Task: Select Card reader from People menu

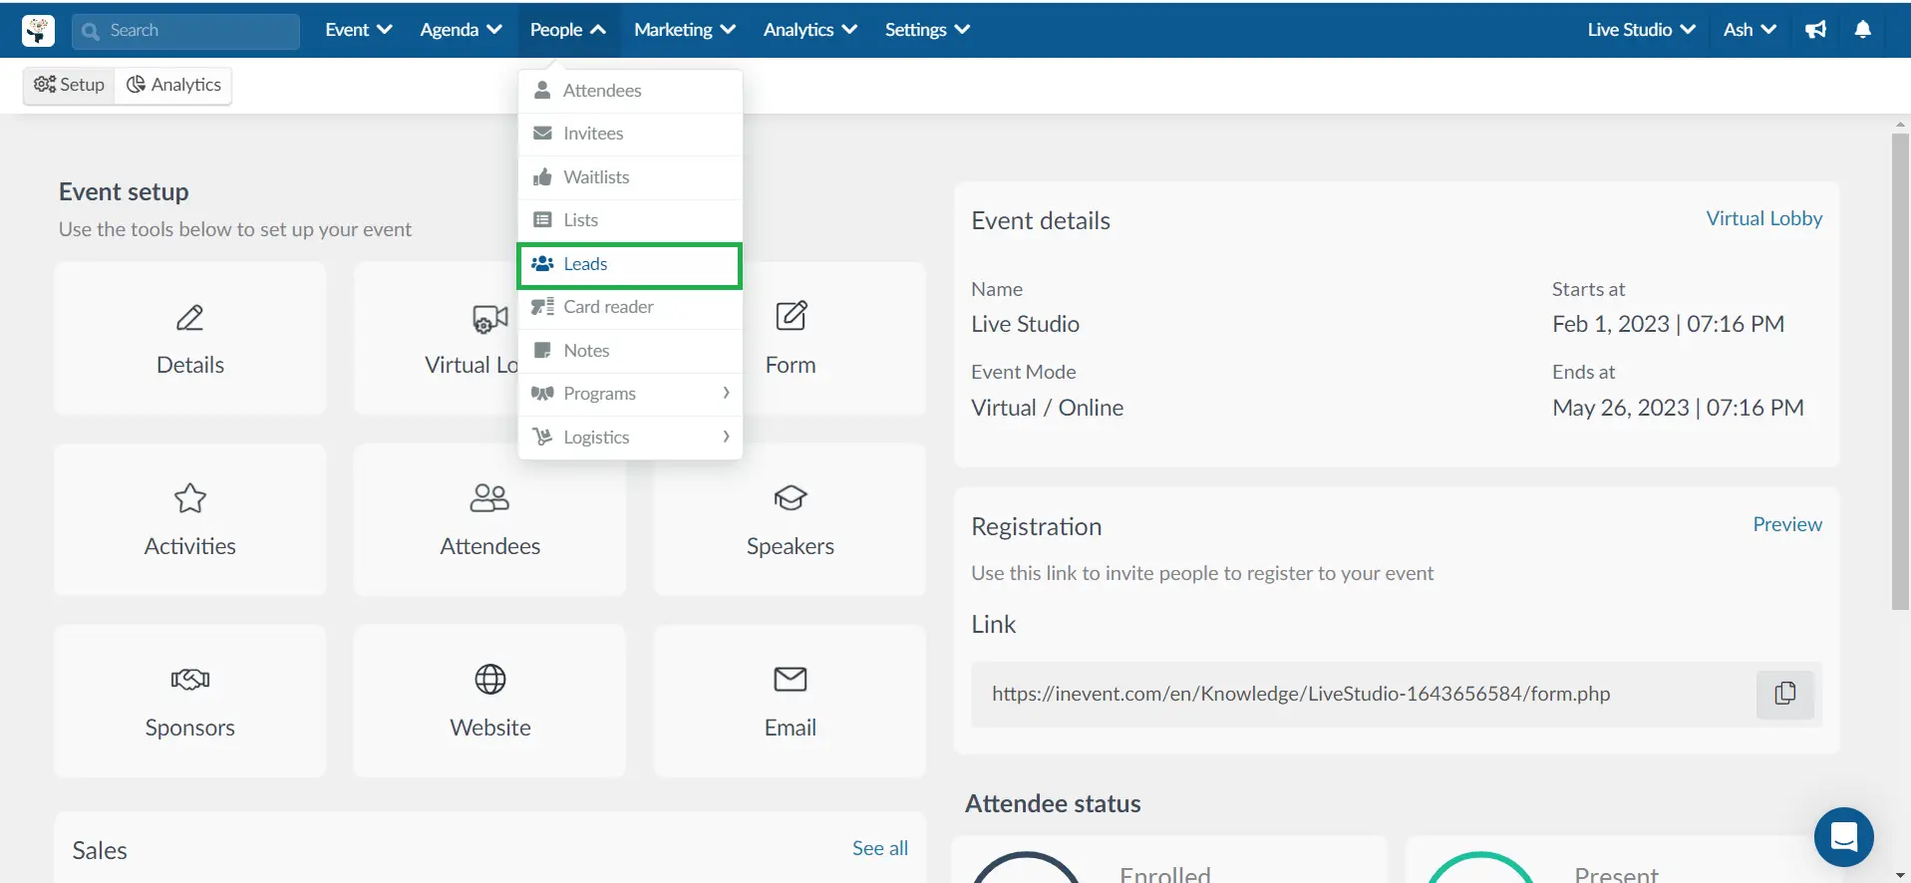Action: point(630,307)
